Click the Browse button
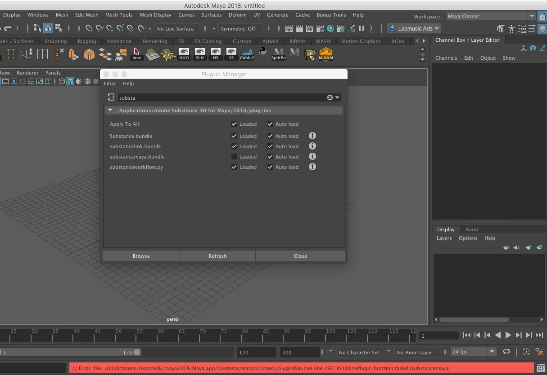The width and height of the screenshot is (547, 375). coord(141,256)
